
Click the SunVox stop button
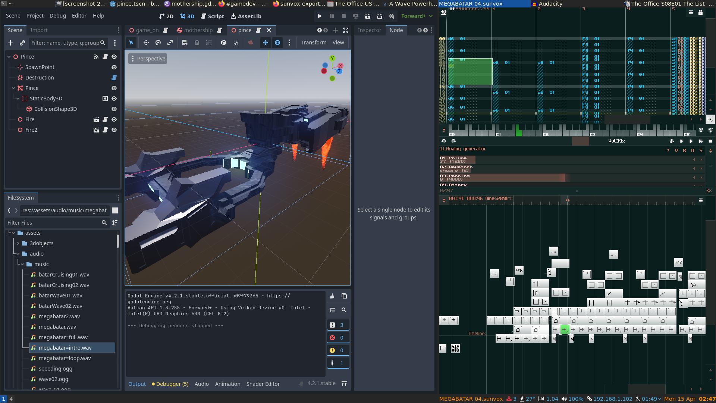(710, 141)
